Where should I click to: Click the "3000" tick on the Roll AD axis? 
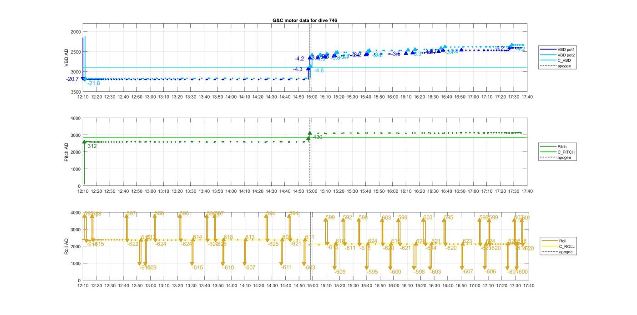click(x=76, y=230)
